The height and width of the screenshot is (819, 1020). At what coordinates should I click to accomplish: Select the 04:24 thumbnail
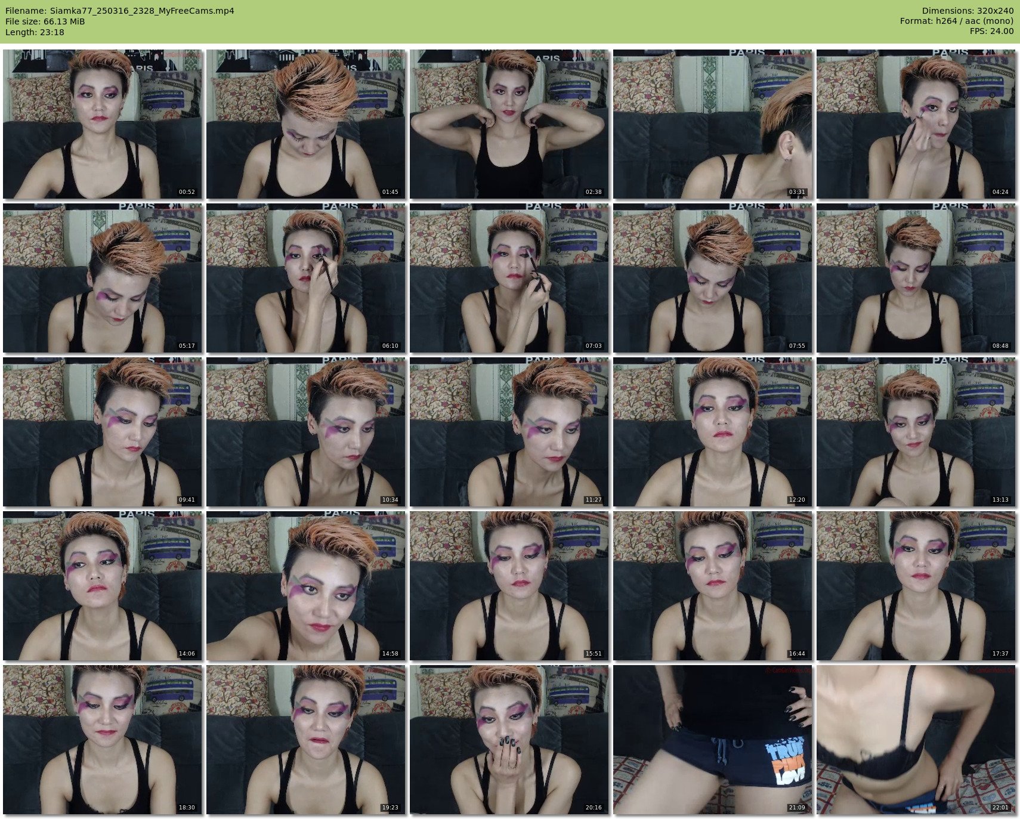(x=916, y=124)
